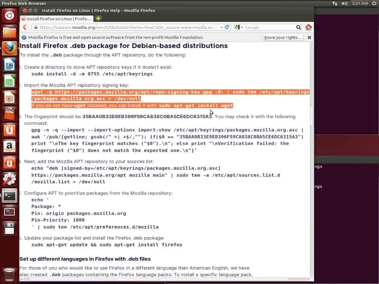This screenshot has width=379, height=284.
Task: Open the Terminal launcher icon
Action: click(9, 196)
